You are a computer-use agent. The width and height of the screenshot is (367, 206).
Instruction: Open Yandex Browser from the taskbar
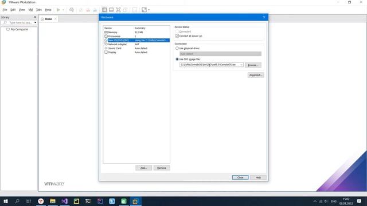(x=41, y=201)
